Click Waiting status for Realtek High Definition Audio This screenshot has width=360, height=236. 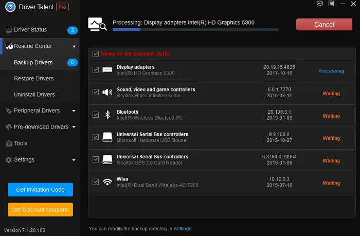(331, 94)
